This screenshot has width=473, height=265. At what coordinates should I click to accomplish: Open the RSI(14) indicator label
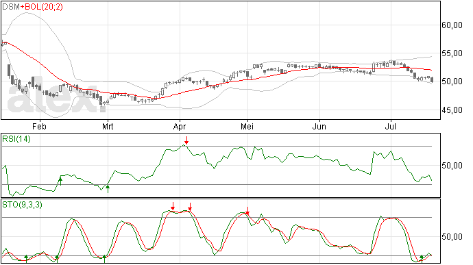16,139
